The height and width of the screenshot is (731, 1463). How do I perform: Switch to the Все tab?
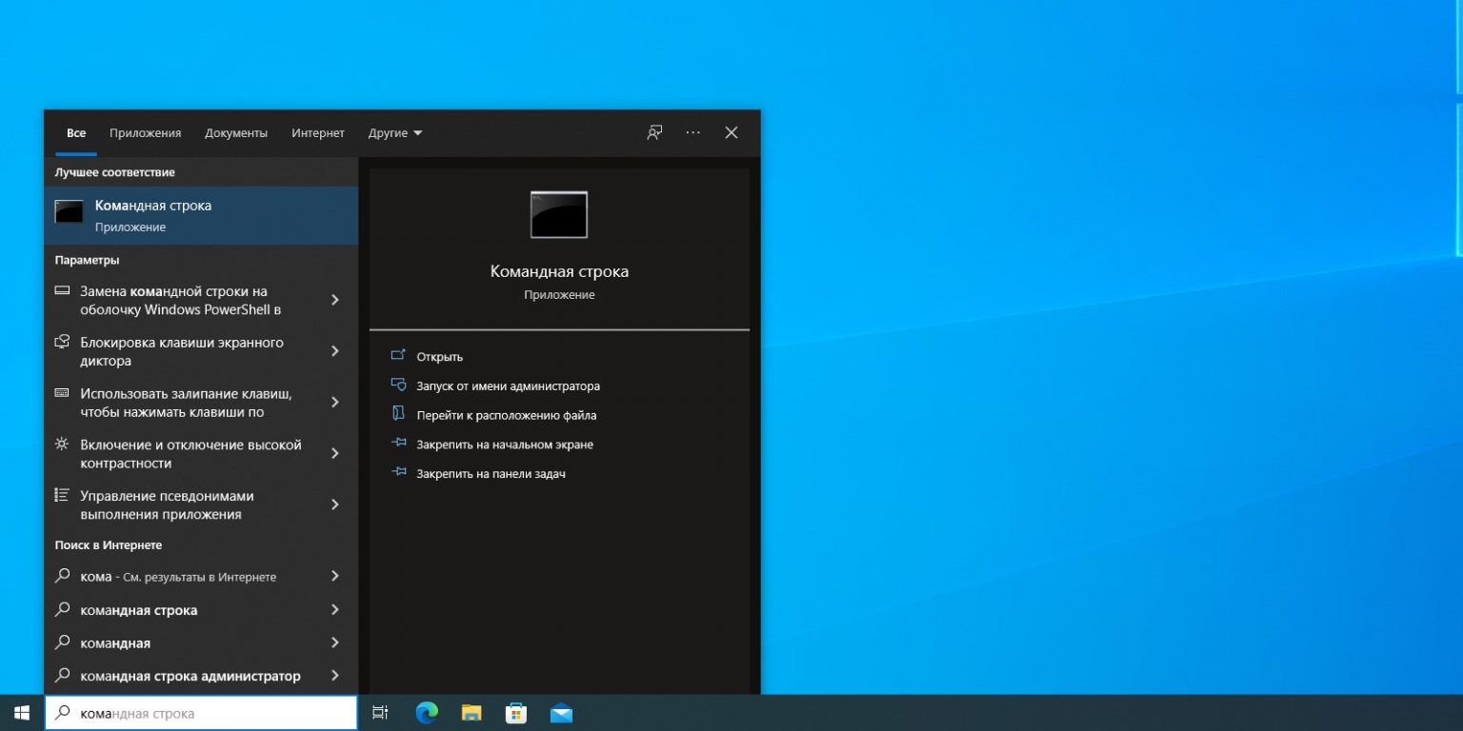tap(76, 133)
